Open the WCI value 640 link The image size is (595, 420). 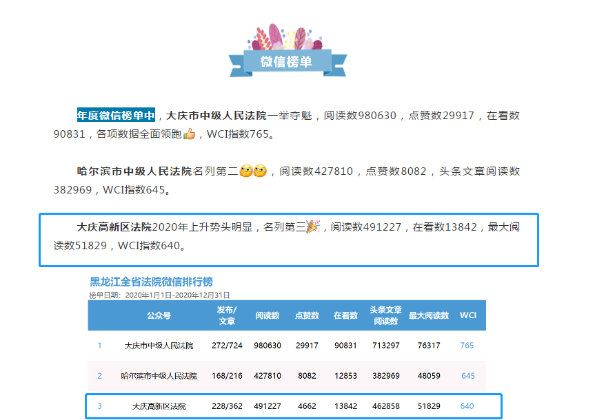click(x=467, y=406)
